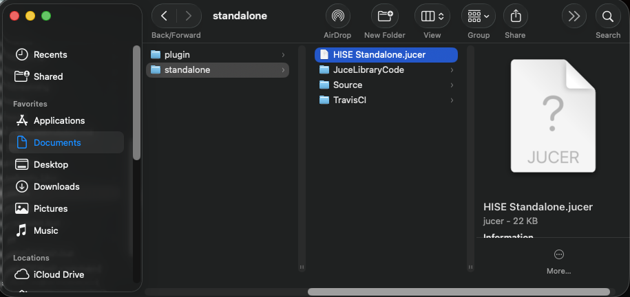
Task: Expand the TravisCI folder chevron
Action: pyautogui.click(x=452, y=100)
